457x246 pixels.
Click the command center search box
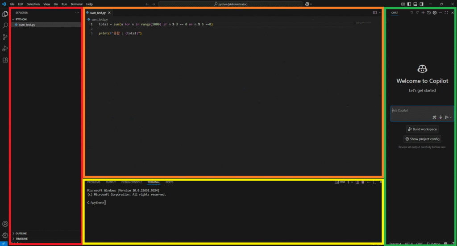coord(230,4)
